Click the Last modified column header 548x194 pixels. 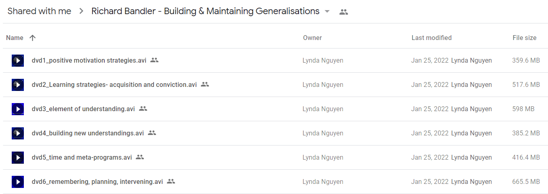coord(432,38)
